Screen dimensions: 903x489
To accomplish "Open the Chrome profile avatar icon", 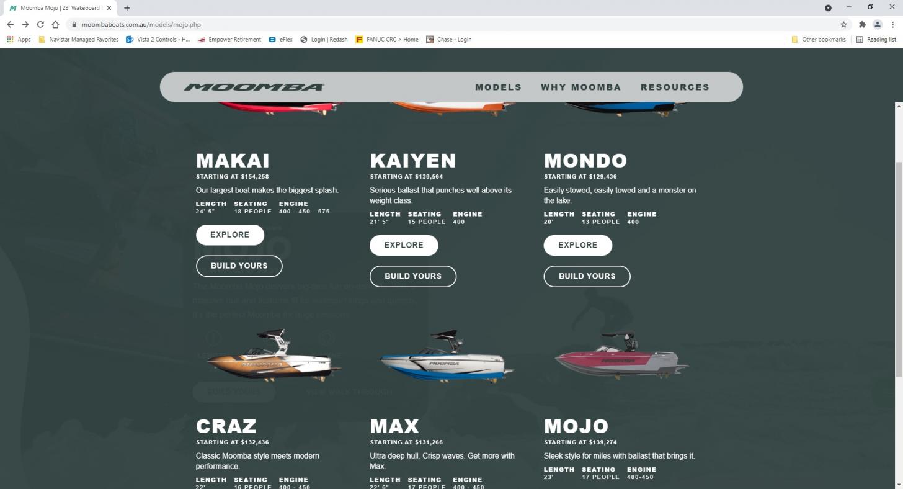I will click(x=877, y=24).
